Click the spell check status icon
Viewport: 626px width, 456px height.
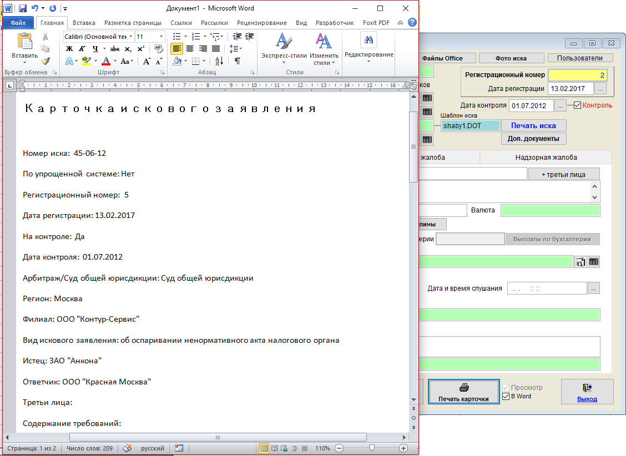127,448
